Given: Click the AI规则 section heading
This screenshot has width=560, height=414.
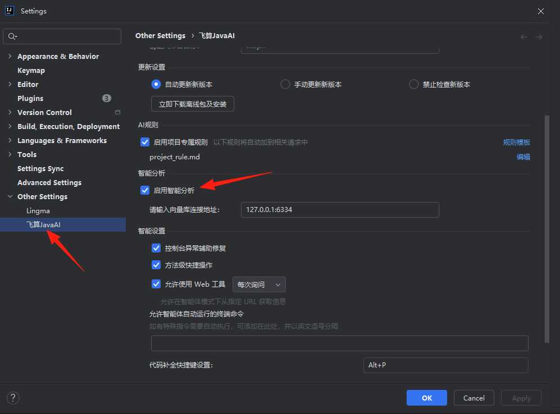Looking at the screenshot, I should pyautogui.click(x=148, y=125).
